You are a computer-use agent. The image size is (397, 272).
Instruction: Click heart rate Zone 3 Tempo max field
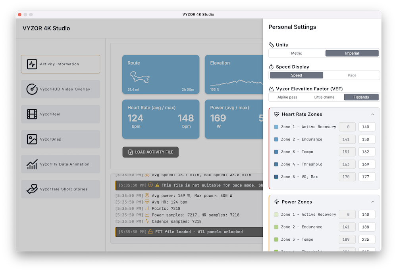pyautogui.click(x=366, y=152)
